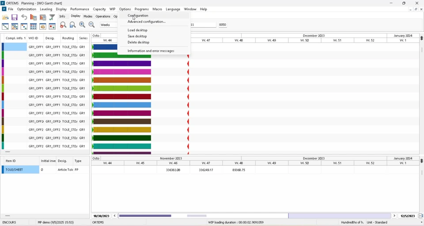Open the Performance menu
Screen dimensions: 424x226
pos(79,9)
